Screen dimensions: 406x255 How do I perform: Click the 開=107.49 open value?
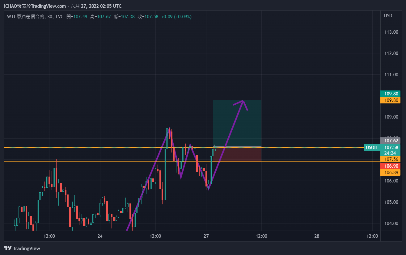click(77, 17)
